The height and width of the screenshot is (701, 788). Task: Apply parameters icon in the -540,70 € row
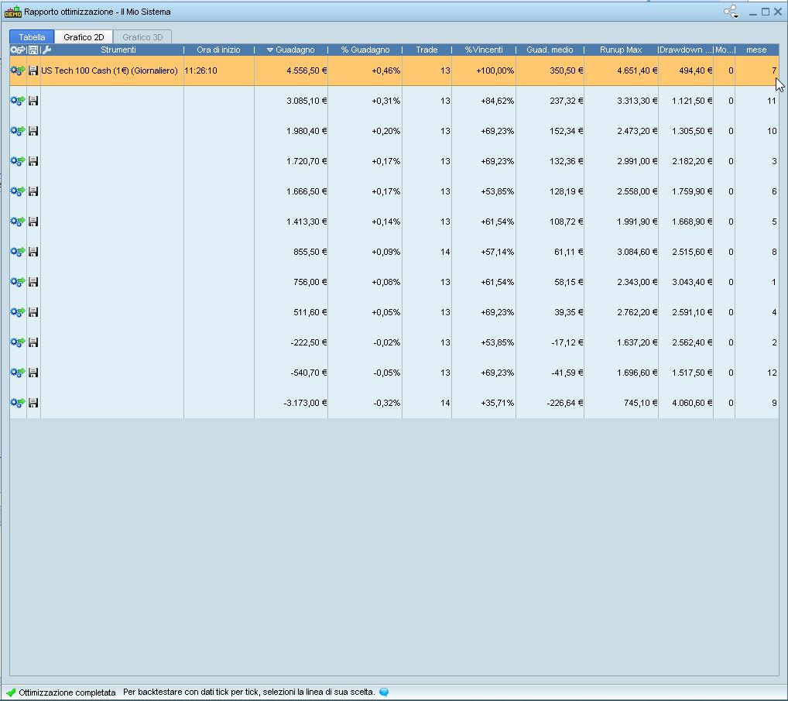pyautogui.click(x=18, y=372)
